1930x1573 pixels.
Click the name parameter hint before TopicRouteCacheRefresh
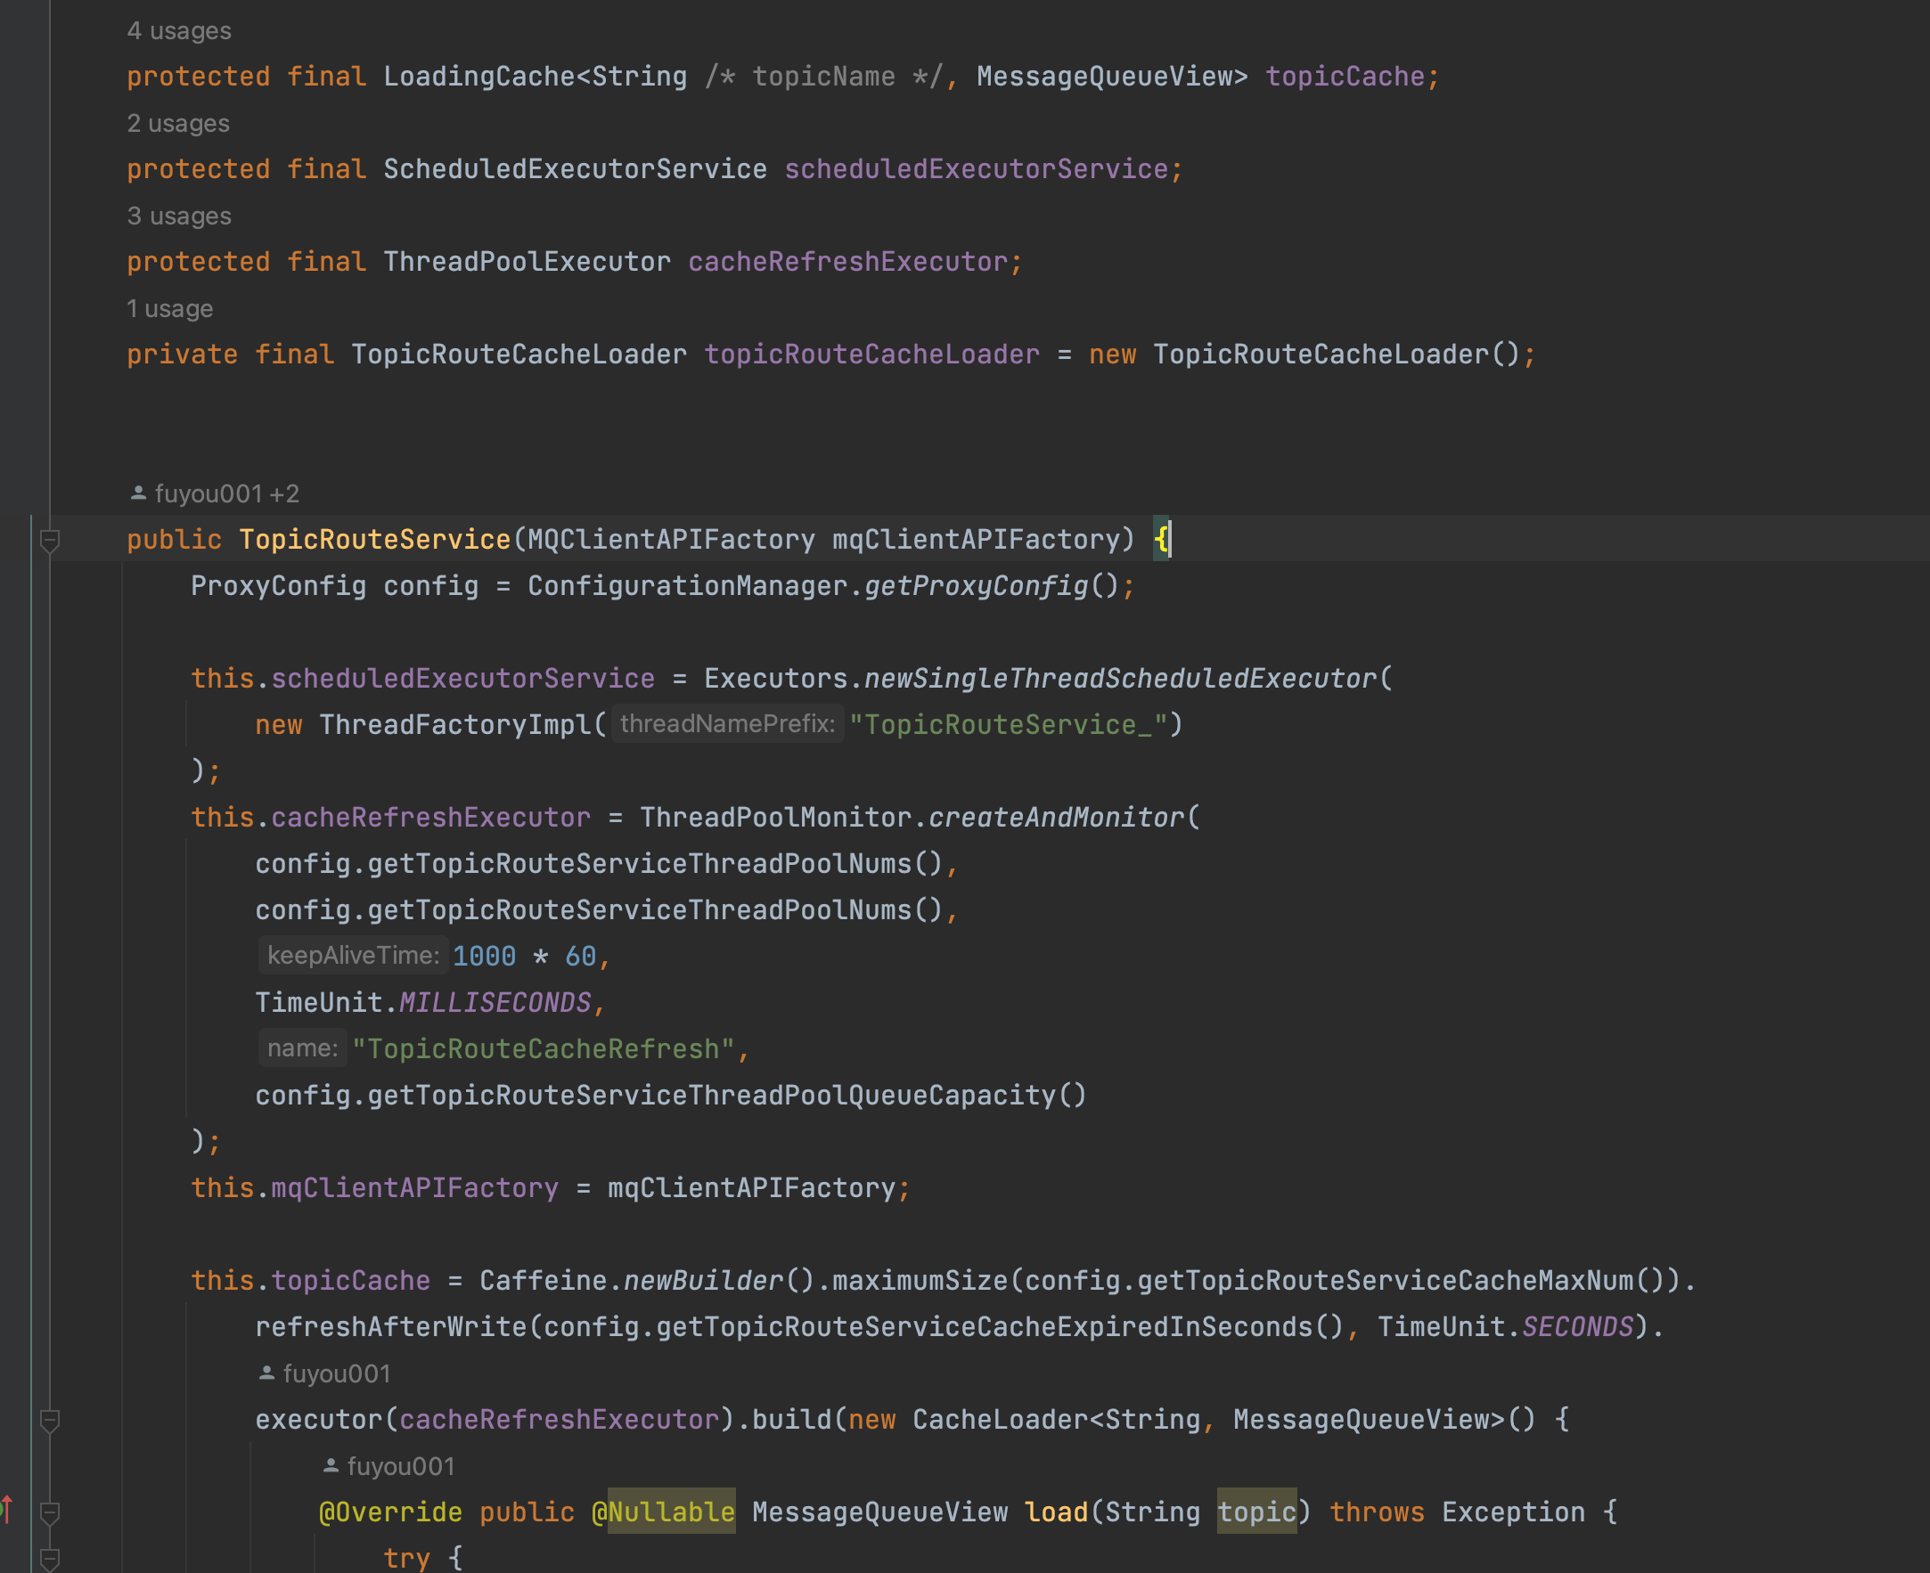(x=302, y=1047)
